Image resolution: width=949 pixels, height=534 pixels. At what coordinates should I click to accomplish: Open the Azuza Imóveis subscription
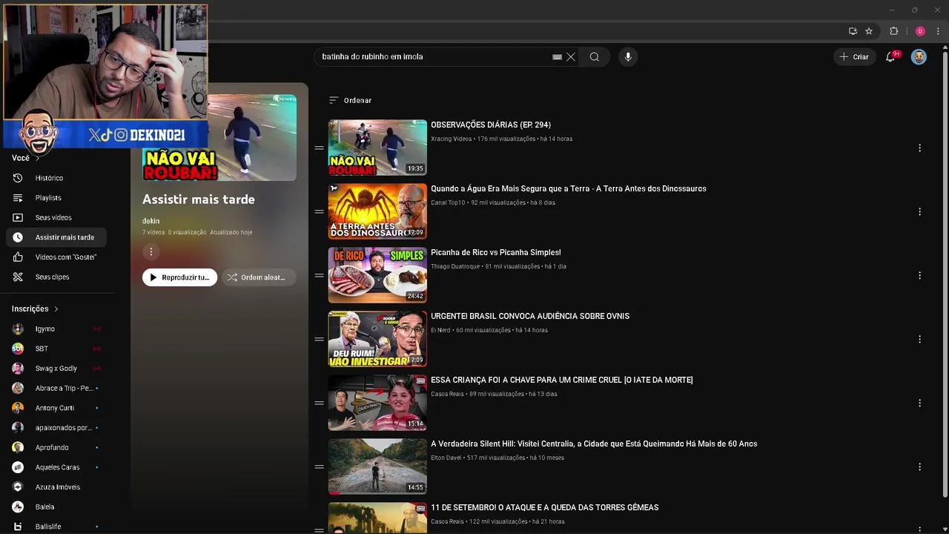coord(56,487)
